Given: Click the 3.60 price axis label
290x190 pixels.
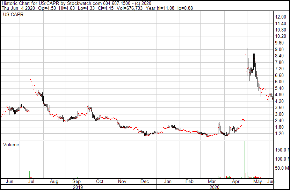Looking at the screenshot, I should coord(279,107).
